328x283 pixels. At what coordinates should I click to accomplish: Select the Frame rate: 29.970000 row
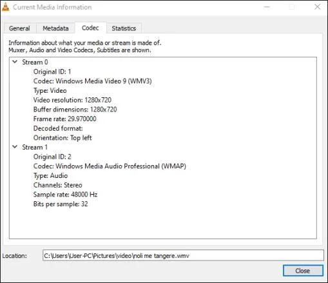pos(65,119)
